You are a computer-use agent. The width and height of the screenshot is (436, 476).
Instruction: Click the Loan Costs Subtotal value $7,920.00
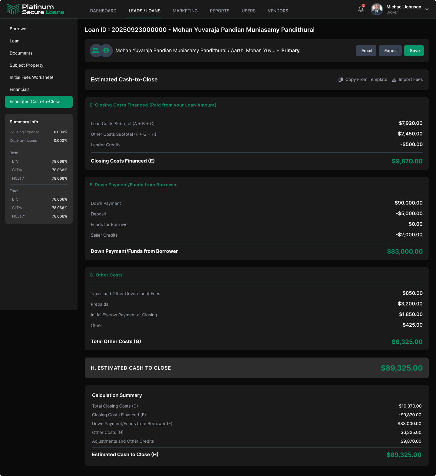(x=411, y=123)
